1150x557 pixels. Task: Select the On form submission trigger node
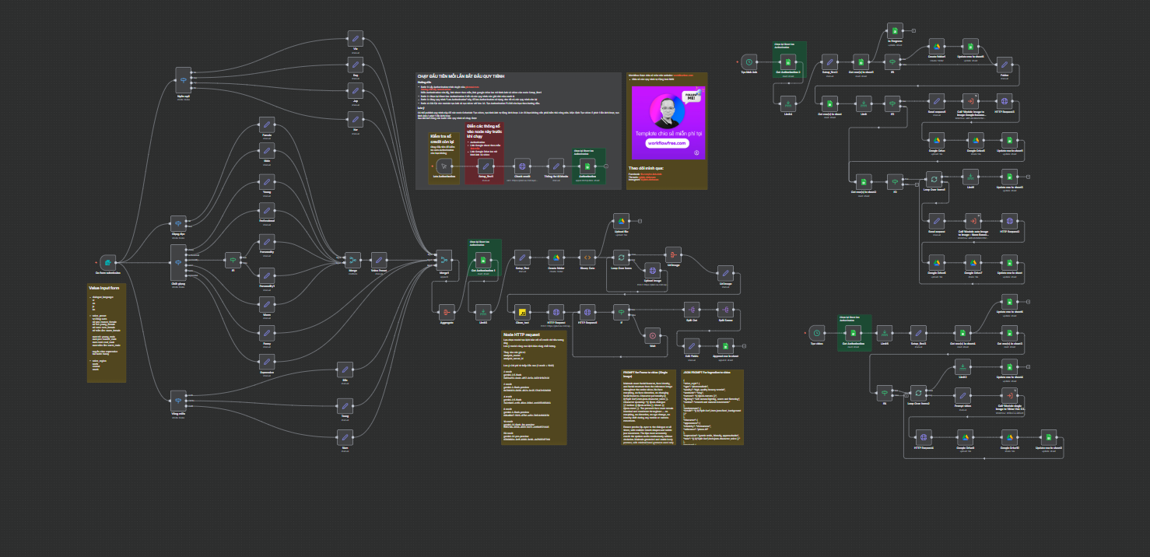[108, 261]
